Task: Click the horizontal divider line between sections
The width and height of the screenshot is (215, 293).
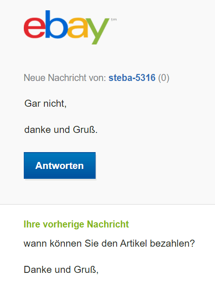Action: (x=107, y=204)
